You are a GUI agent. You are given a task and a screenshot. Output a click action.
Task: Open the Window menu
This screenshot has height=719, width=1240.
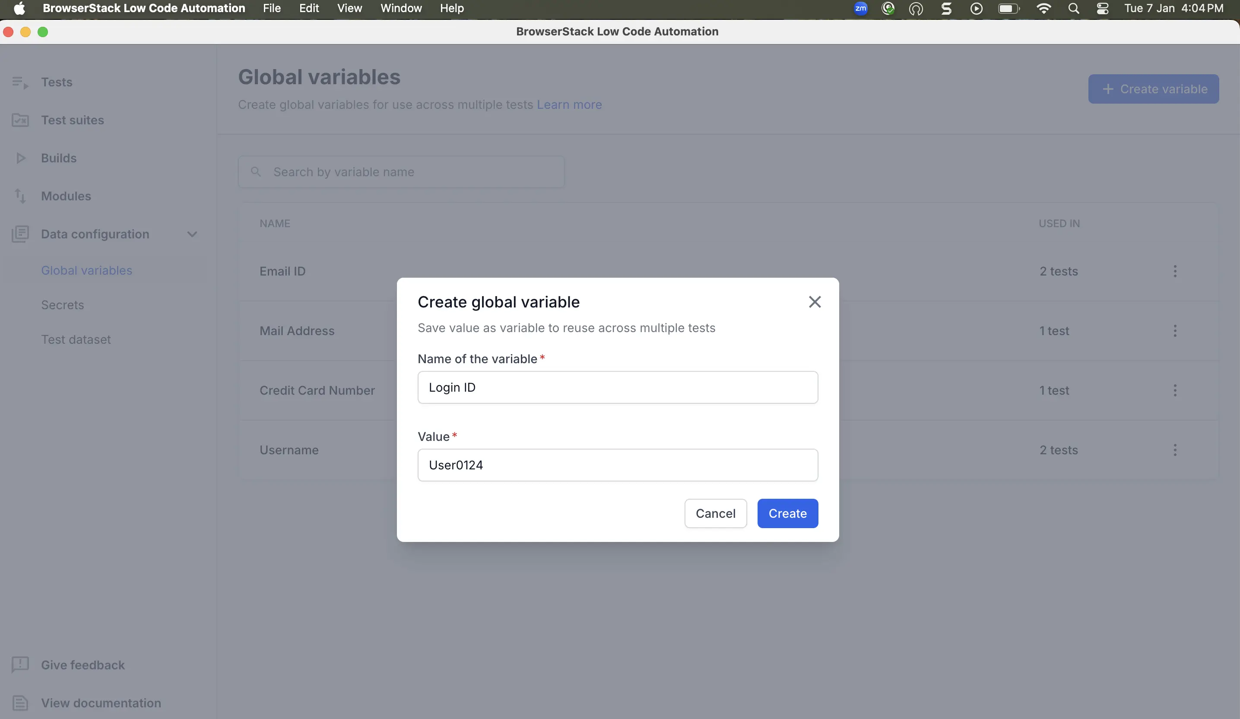[x=400, y=8]
